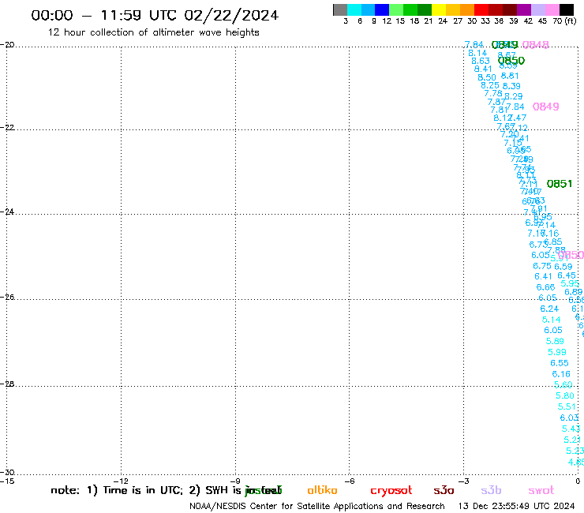Viewport: 584px width, 513px height.
Task: Click the '00:00 – 11:59 UTC 02/22/2024' title
Action: coord(155,15)
